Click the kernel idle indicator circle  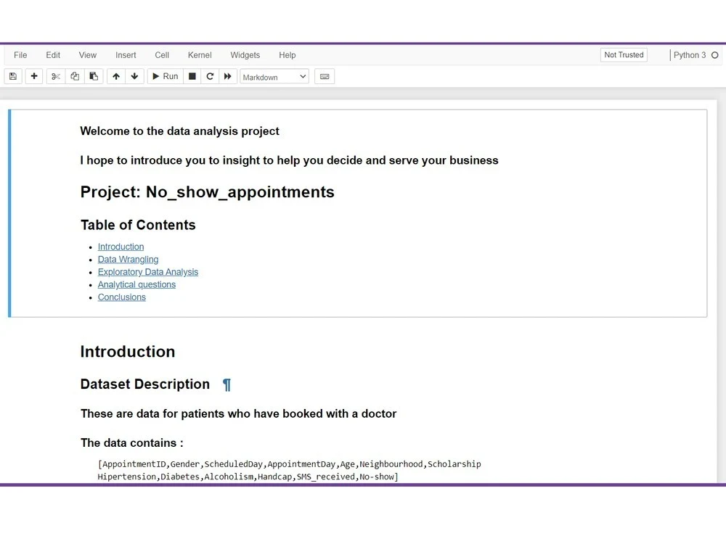coord(715,55)
